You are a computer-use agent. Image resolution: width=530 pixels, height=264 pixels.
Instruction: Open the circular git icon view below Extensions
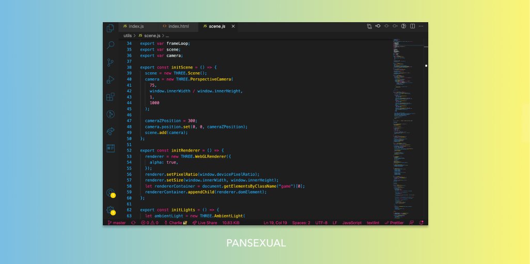point(110,114)
